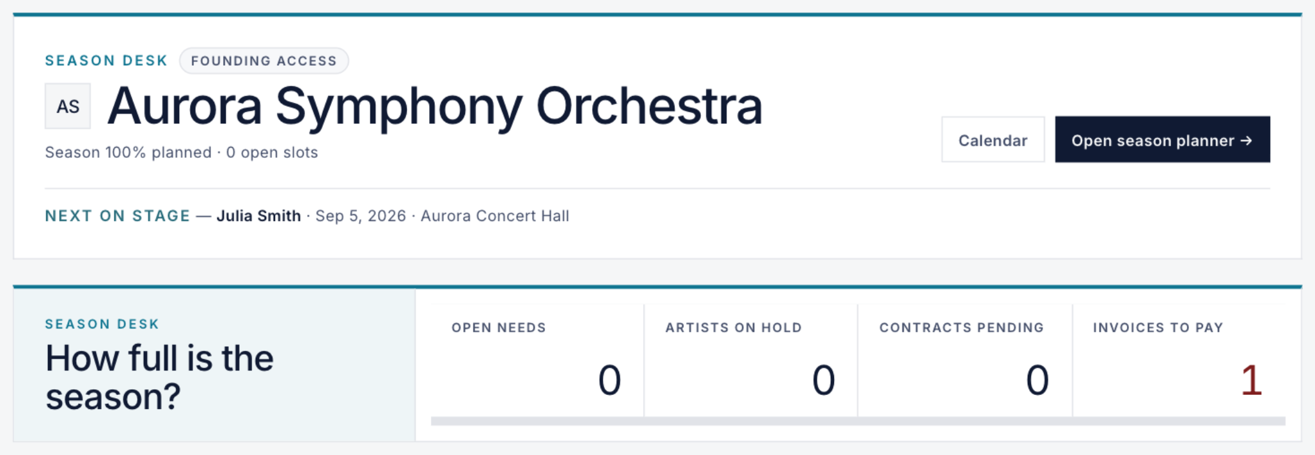The width and height of the screenshot is (1315, 455).
Task: Click How full is the season heading
Action: point(159,377)
